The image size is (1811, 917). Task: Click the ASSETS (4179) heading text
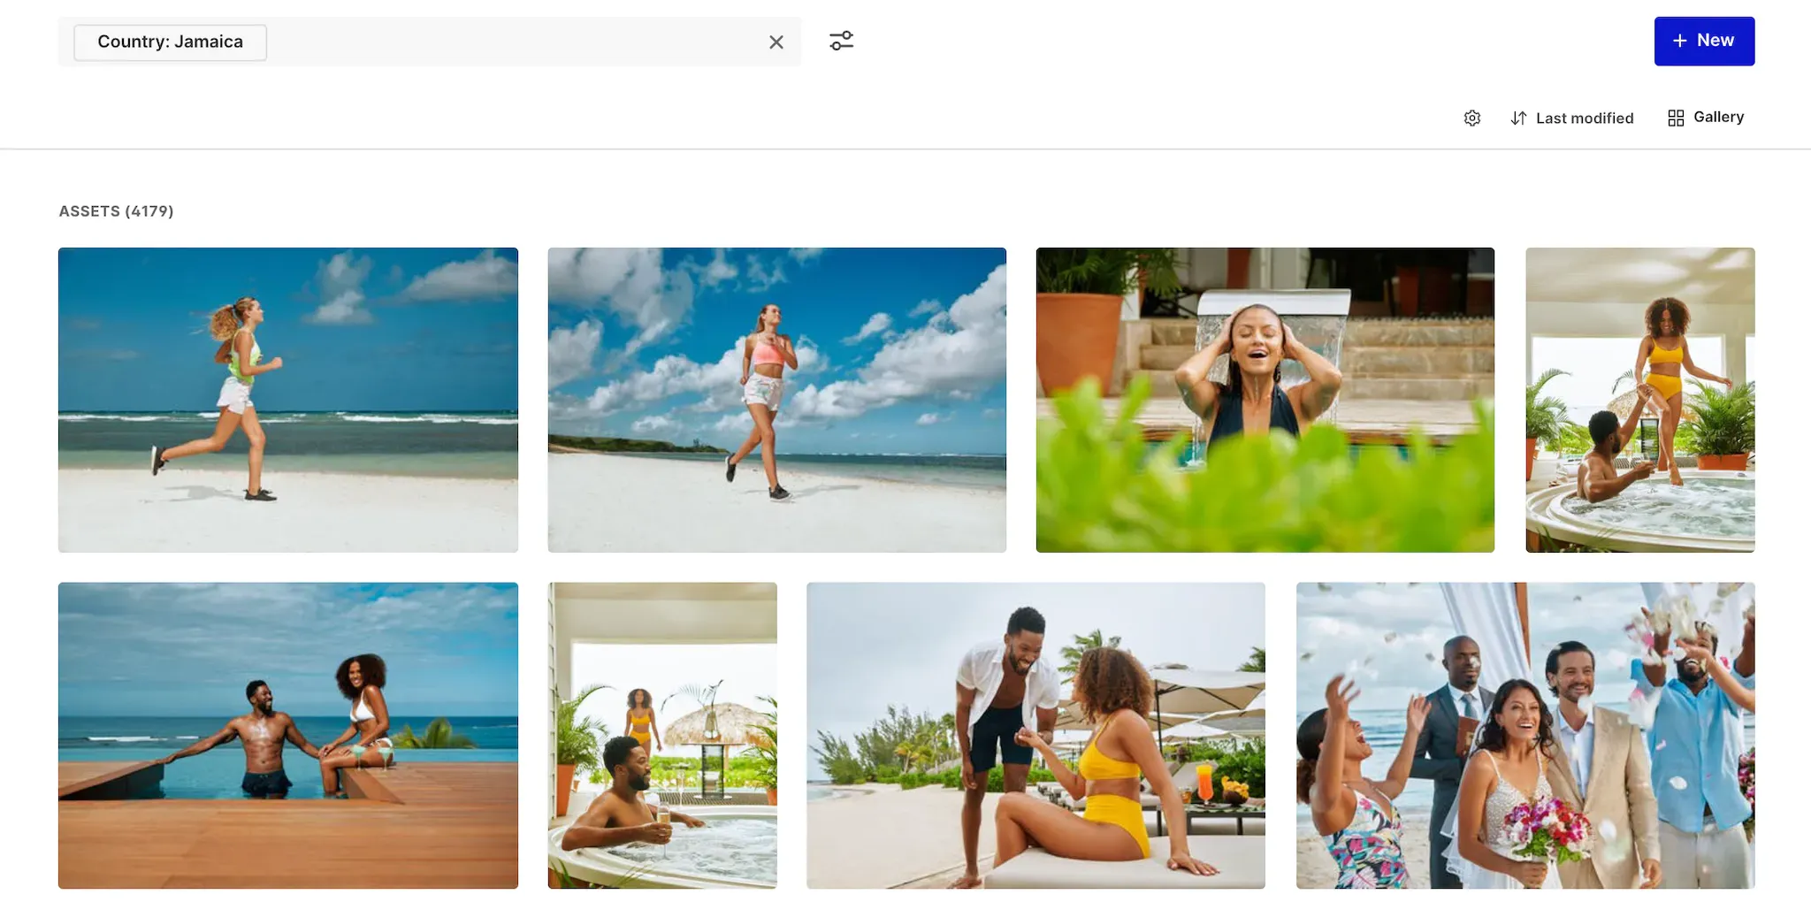pos(116,211)
